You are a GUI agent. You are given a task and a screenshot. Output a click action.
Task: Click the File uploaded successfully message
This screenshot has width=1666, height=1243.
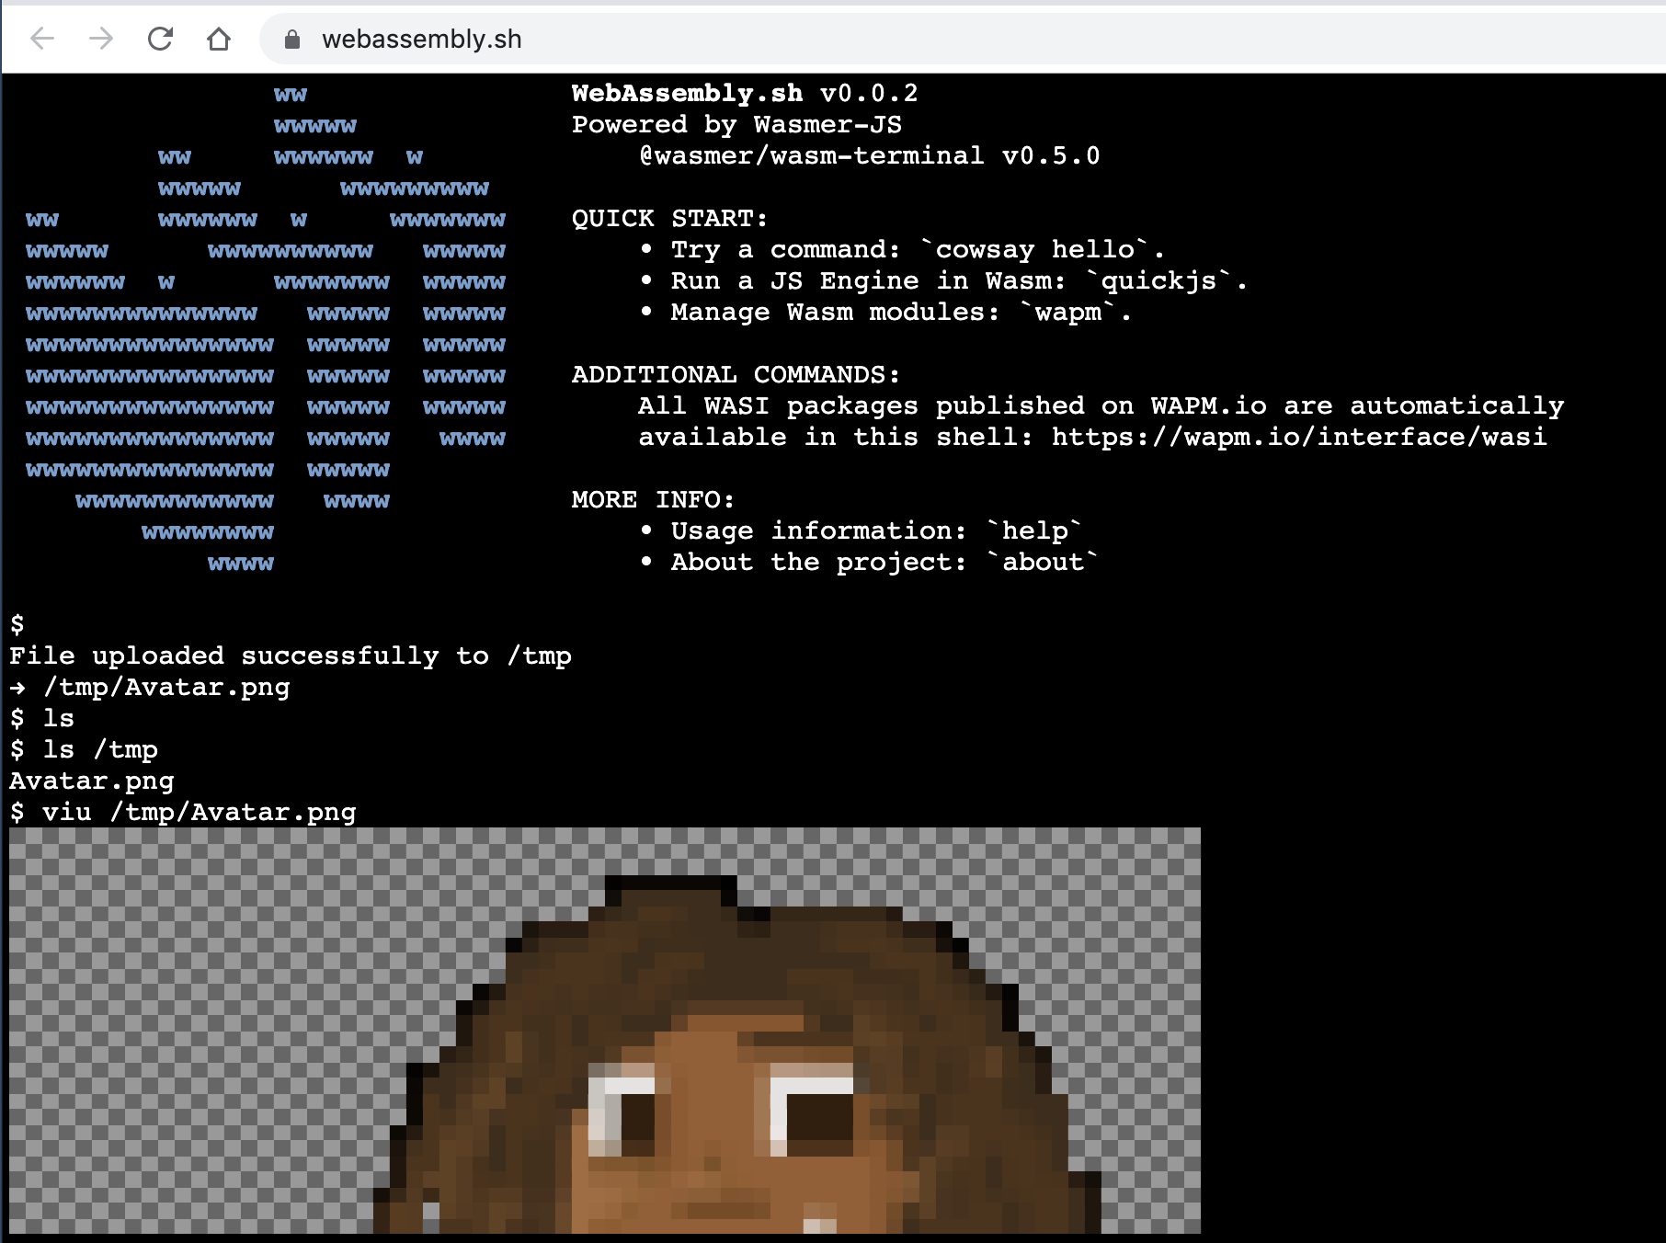290,656
